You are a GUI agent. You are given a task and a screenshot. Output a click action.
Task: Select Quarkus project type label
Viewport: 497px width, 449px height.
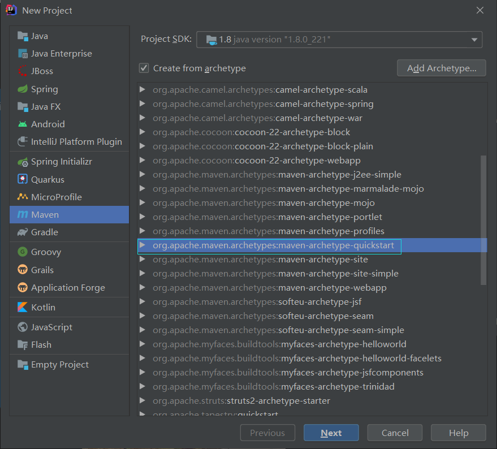tap(47, 179)
